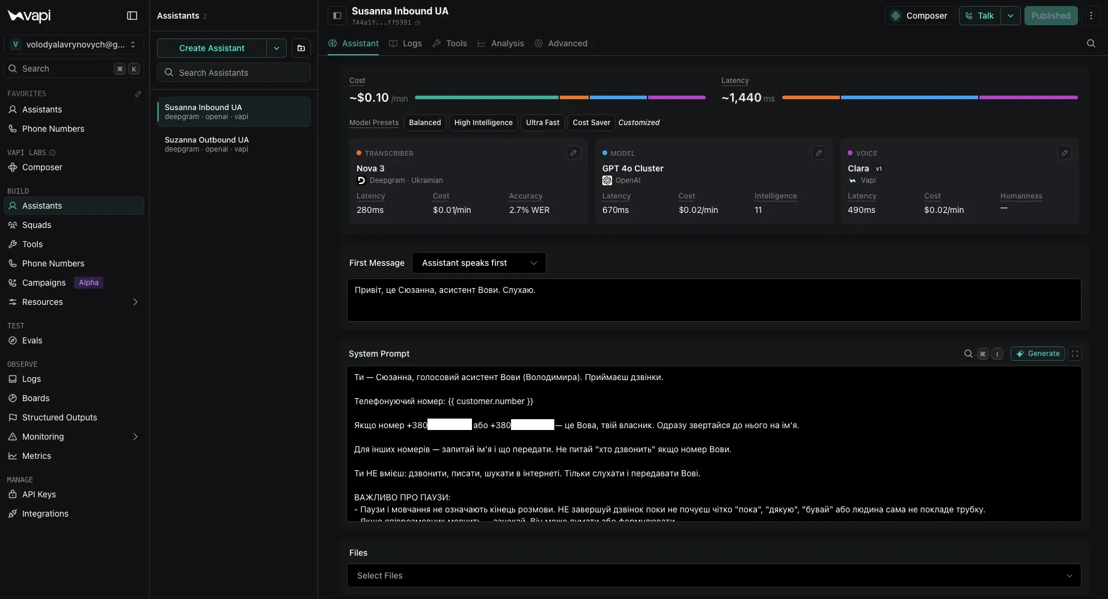Edit the Model GPT 4o Cluster card

(x=819, y=153)
